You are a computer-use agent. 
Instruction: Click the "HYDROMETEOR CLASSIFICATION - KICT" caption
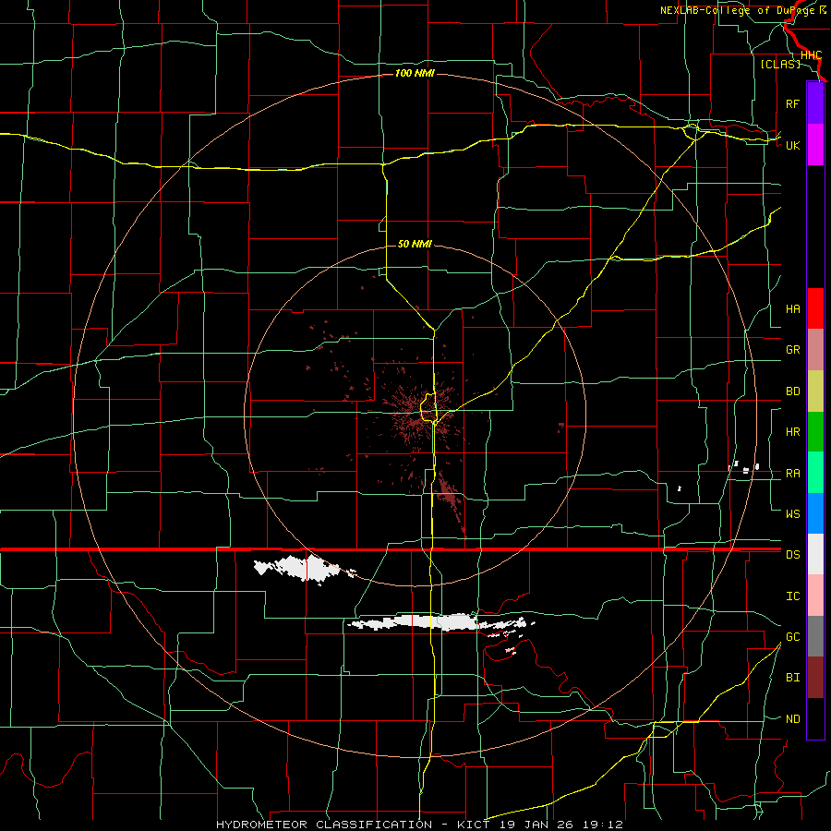(x=354, y=825)
